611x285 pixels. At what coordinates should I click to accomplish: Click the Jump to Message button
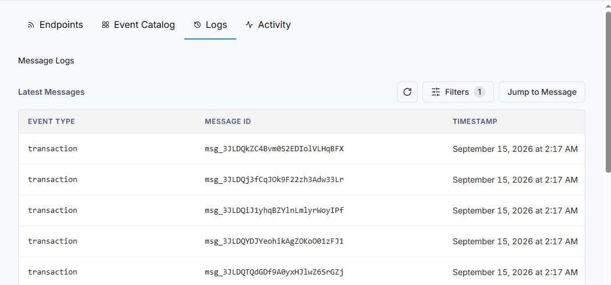tap(542, 92)
